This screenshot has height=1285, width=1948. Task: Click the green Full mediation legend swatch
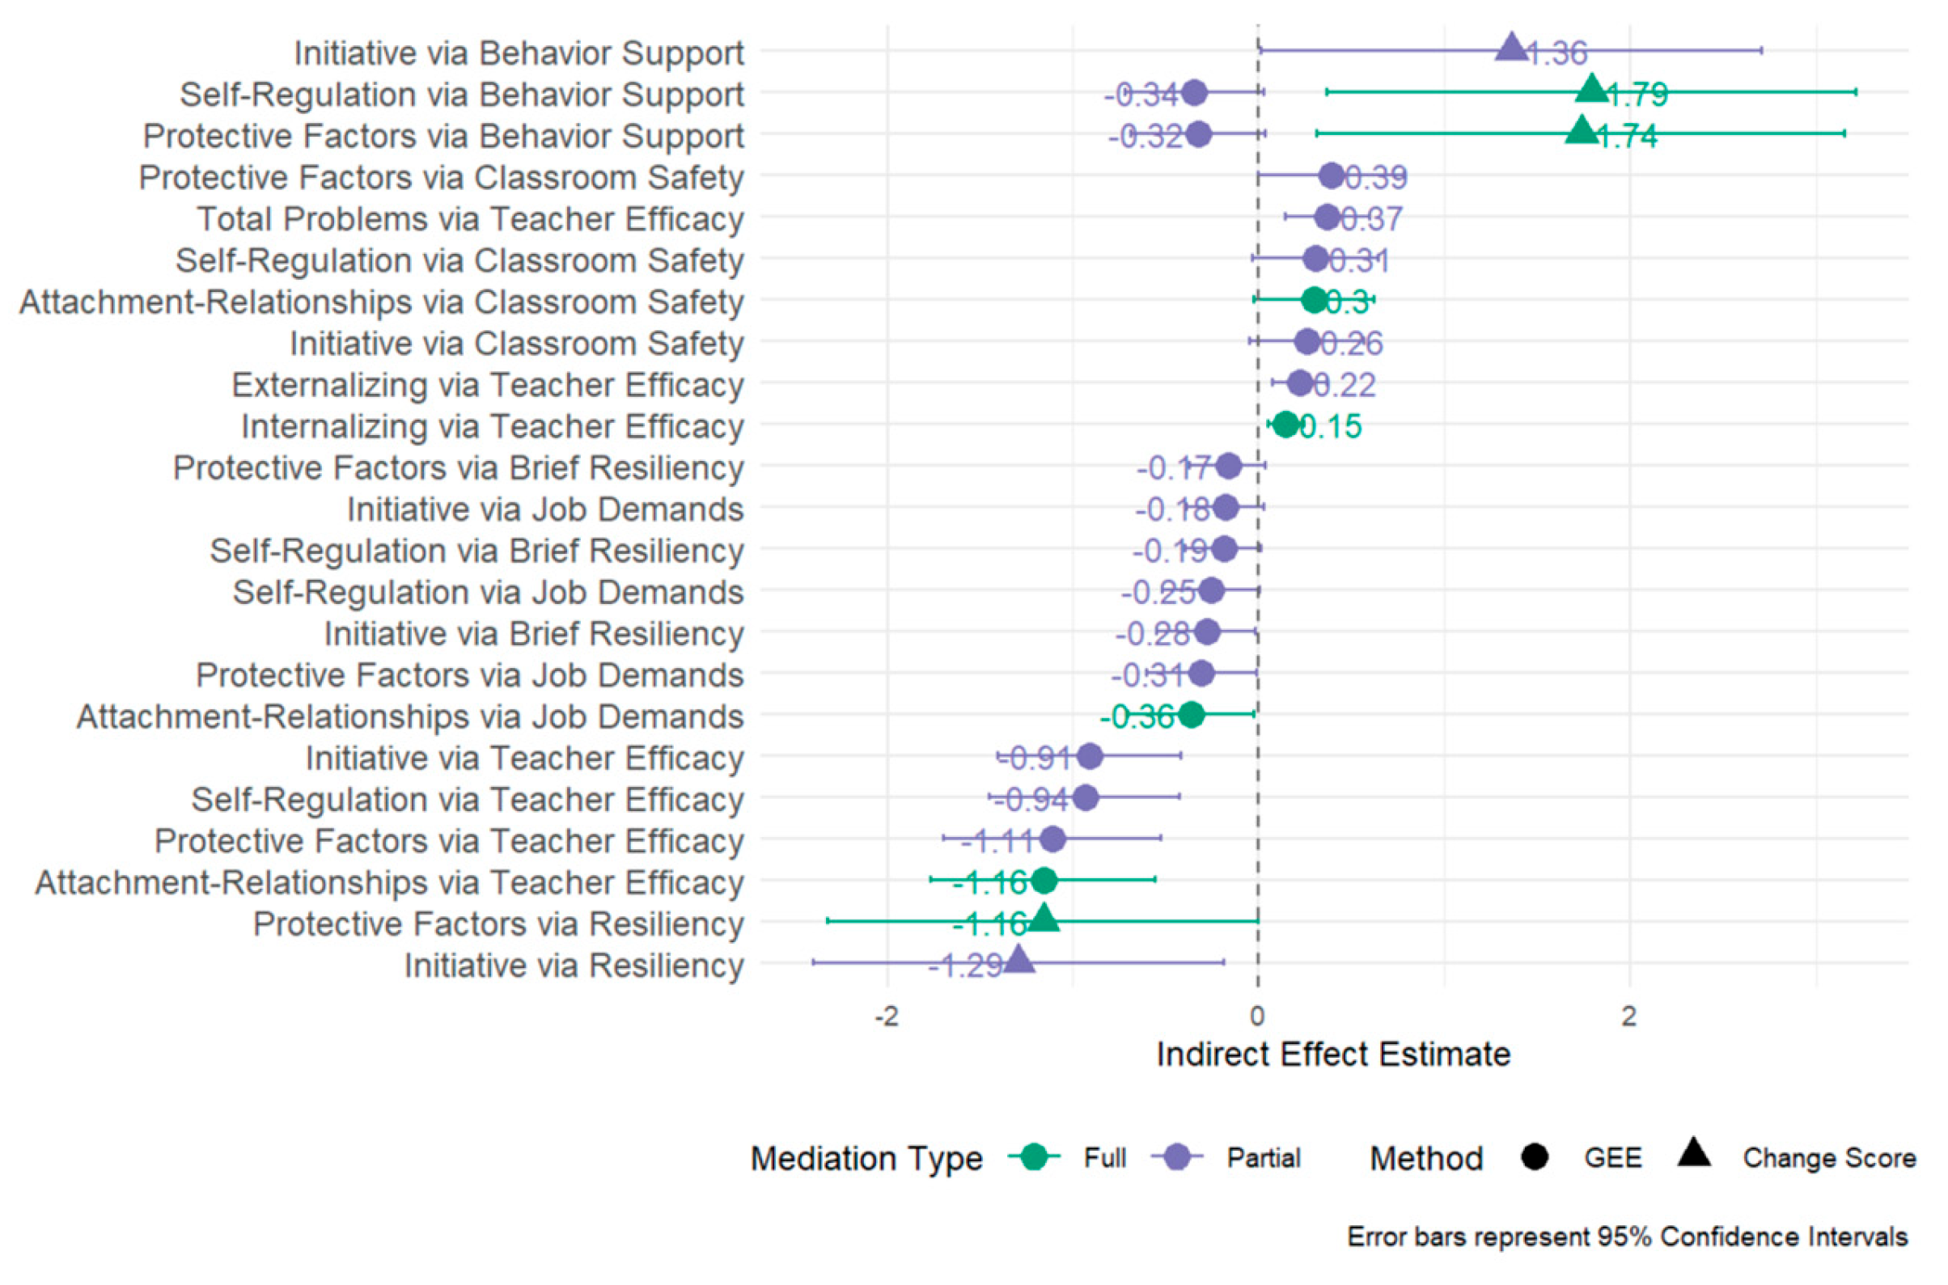(1034, 1157)
